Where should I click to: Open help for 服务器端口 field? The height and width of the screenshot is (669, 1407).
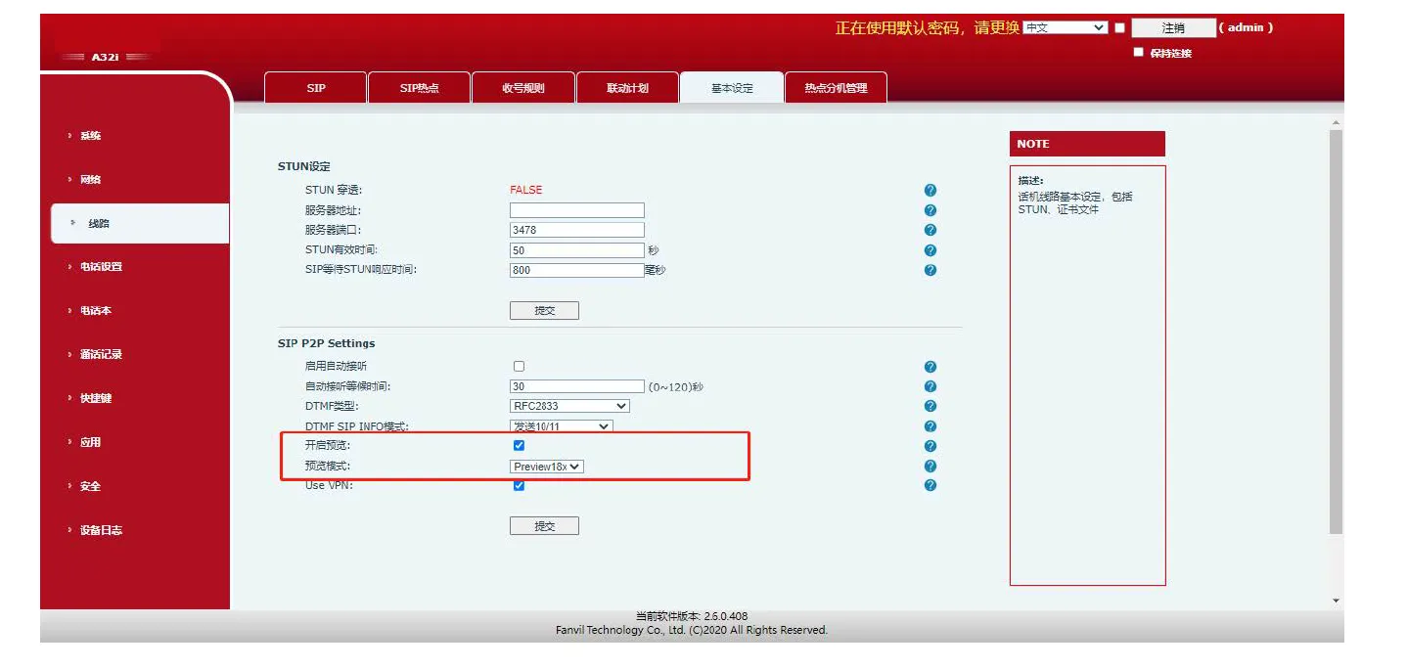pos(930,230)
